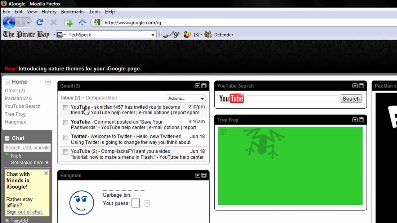Open the Hangman gadget menu arrow
This screenshot has height=223, width=397.
pos(197,175)
